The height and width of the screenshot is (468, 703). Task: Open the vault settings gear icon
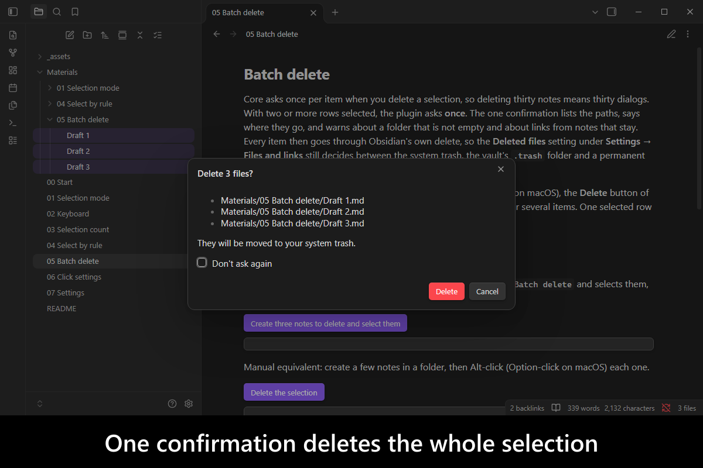click(189, 404)
